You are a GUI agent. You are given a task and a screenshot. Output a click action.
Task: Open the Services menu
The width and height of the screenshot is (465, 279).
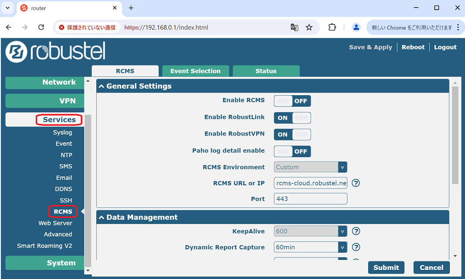click(45, 120)
